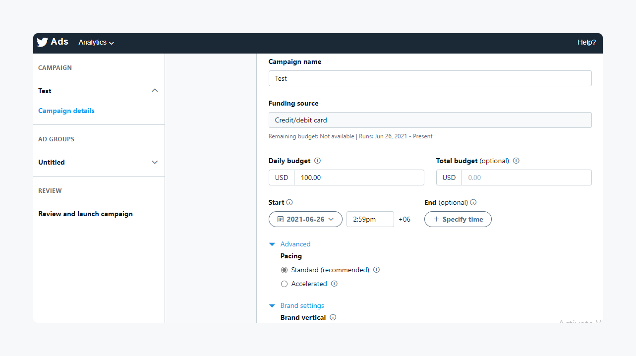Open the Analytics dropdown menu
This screenshot has height=356, width=636.
point(96,43)
